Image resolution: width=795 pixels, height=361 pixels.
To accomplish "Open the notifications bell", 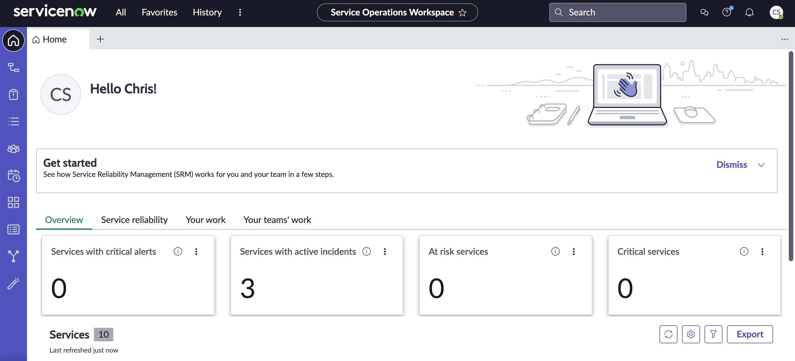I will [749, 12].
